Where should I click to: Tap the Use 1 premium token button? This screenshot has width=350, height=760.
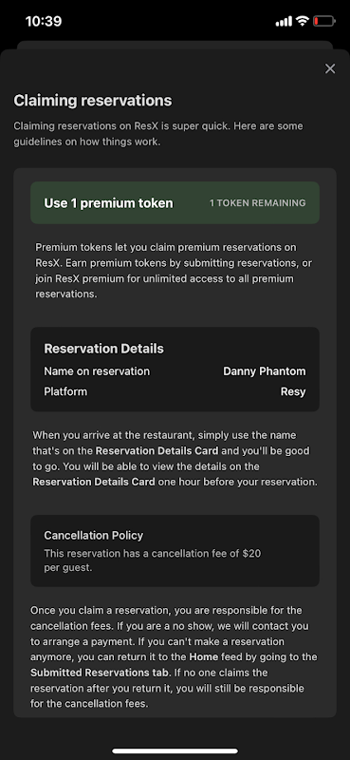click(x=175, y=202)
